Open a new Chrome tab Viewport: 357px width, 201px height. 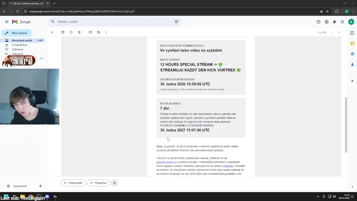(54, 3)
